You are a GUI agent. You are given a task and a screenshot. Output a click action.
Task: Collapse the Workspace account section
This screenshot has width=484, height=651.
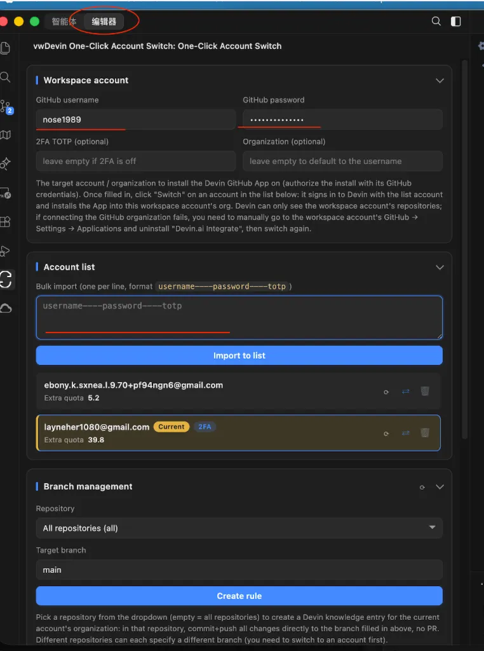click(x=440, y=81)
